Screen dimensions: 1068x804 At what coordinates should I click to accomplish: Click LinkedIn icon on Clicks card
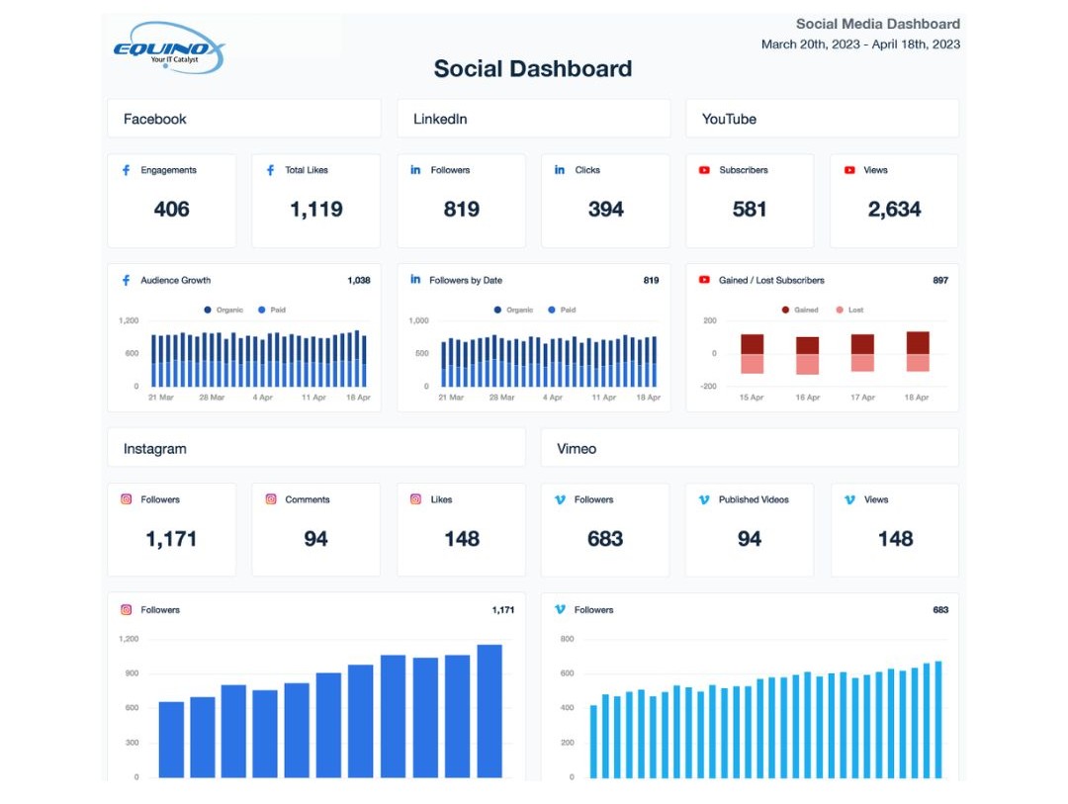[559, 170]
